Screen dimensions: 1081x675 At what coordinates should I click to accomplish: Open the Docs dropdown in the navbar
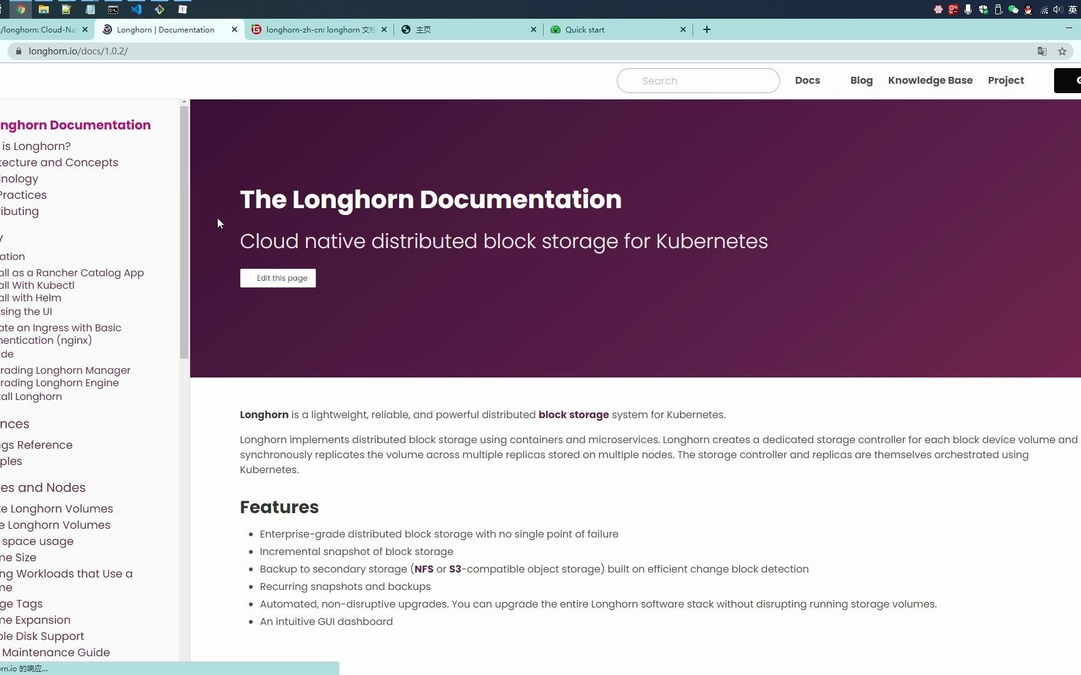coord(807,80)
